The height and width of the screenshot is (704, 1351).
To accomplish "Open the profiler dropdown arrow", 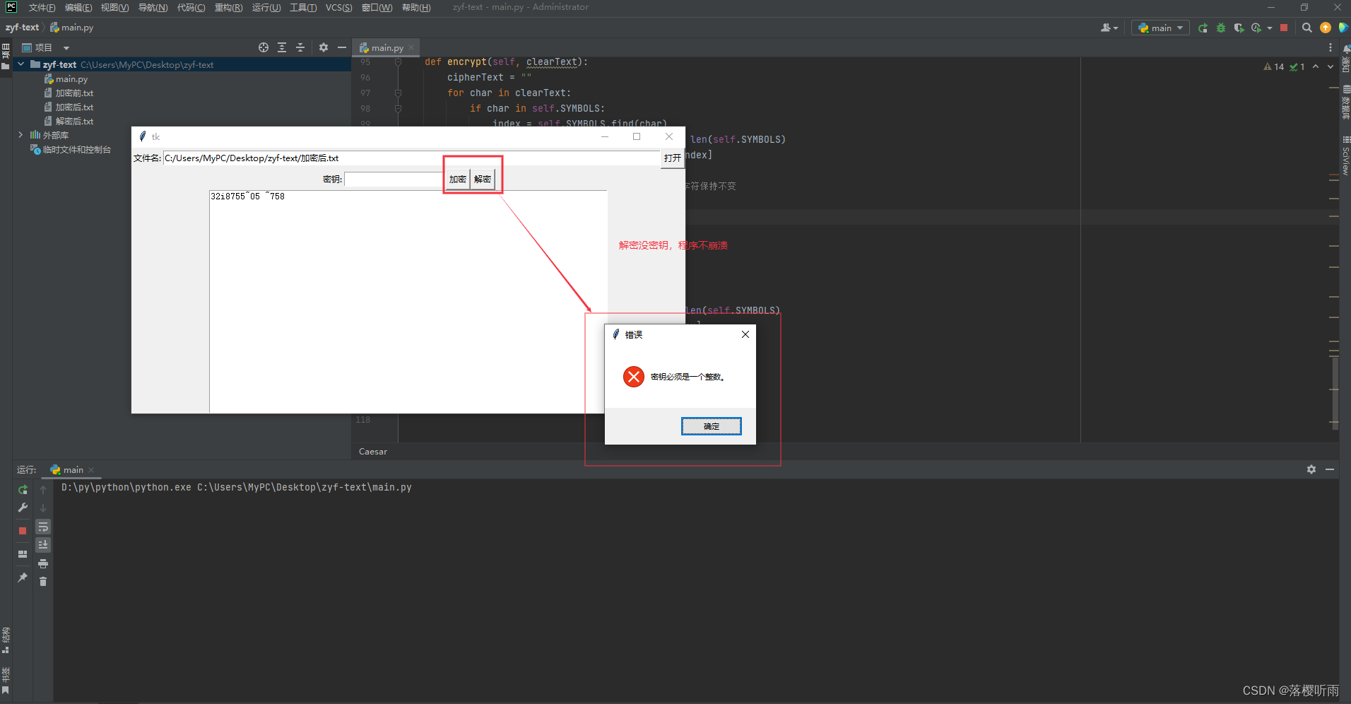I will pos(1270,28).
